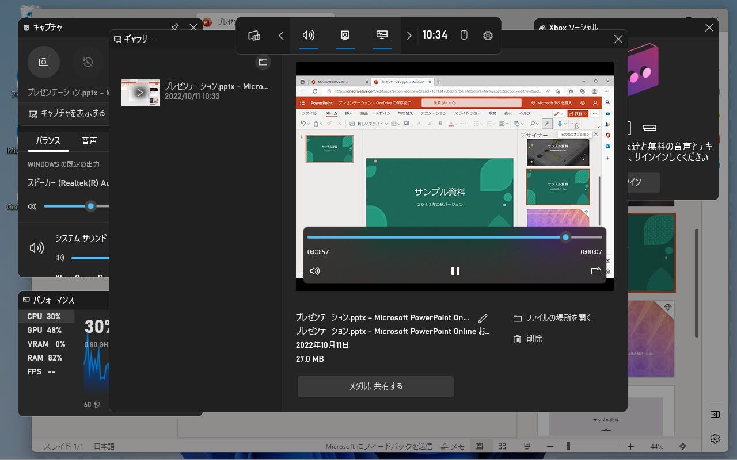Pin the Capture widget
This screenshot has height=460, width=737.
coord(174,27)
